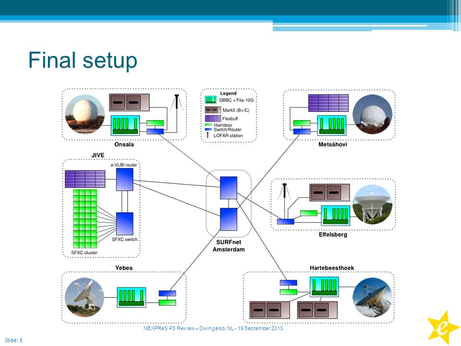Screen dimensions: 461x346
Task: Click the Yebes blue switch icon
Action: point(167,293)
